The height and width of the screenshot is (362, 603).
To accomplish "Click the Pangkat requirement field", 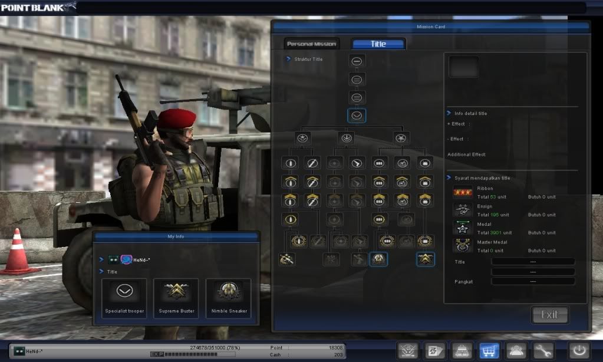I will (x=533, y=281).
